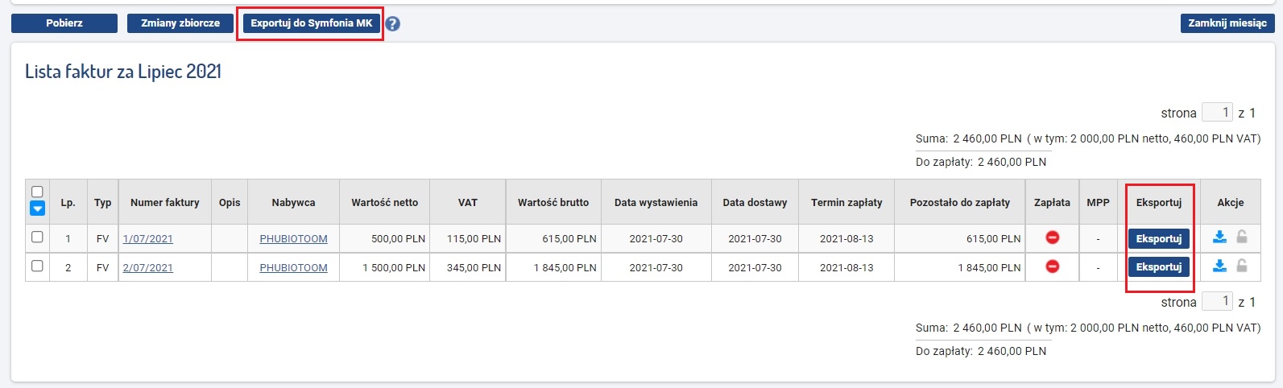Download invoice 2/07/2021 via download icon

1219,266
